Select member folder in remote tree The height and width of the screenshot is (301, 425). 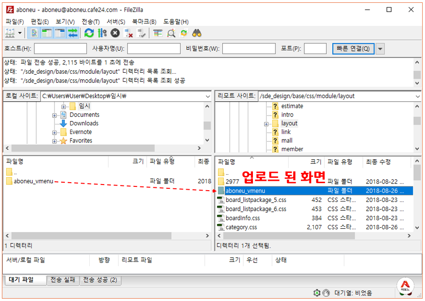pyautogui.click(x=292, y=149)
